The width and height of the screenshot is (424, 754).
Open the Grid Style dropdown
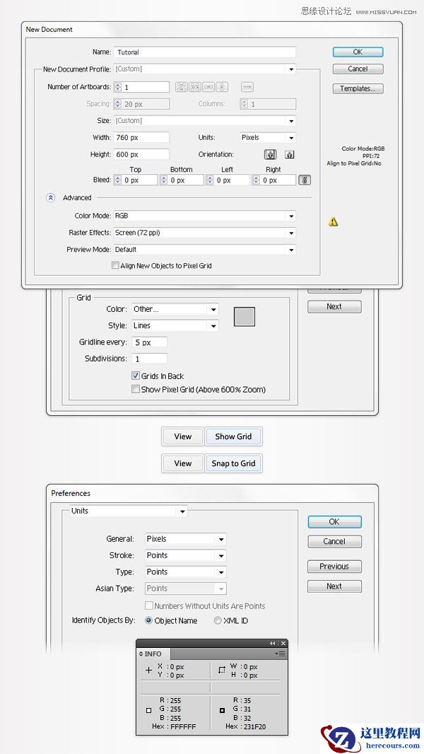175,325
